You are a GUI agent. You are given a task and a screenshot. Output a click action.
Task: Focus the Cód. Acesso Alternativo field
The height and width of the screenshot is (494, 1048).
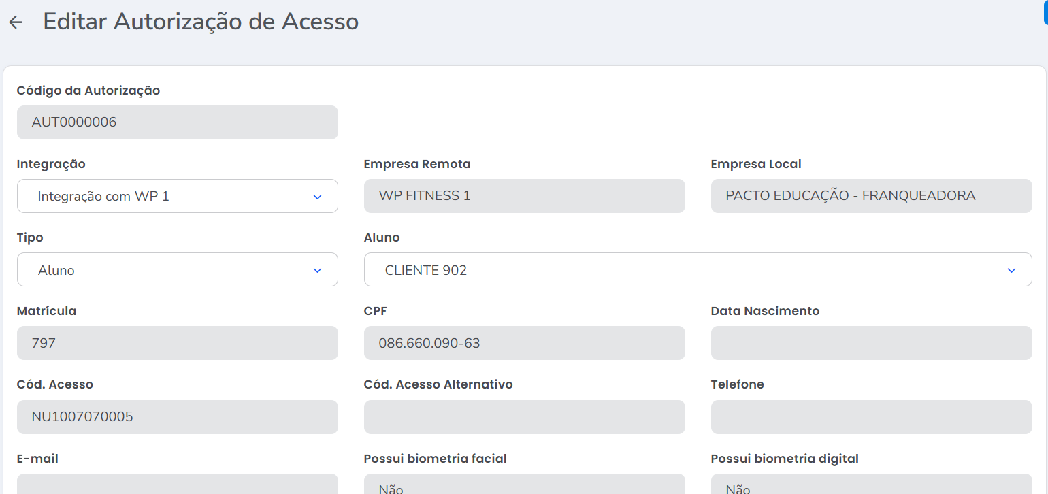point(524,416)
